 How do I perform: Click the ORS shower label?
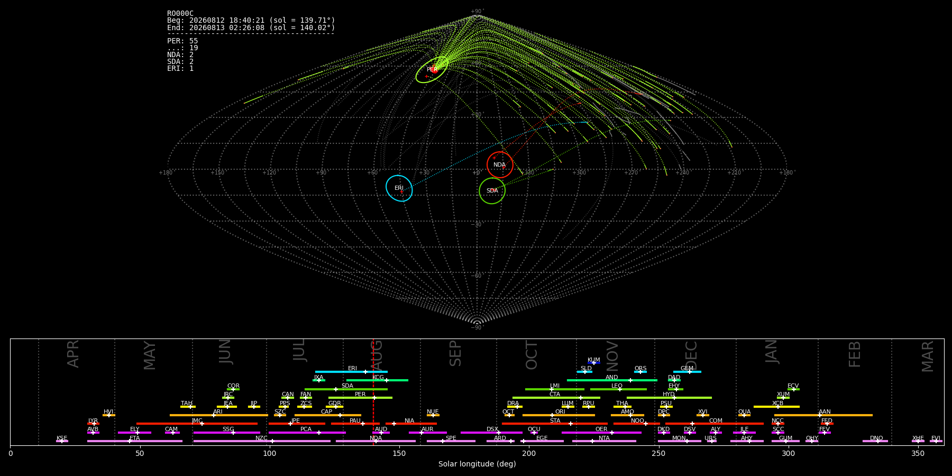point(640,369)
